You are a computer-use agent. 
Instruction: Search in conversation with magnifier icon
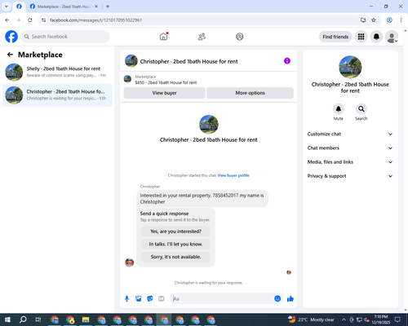tap(361, 109)
